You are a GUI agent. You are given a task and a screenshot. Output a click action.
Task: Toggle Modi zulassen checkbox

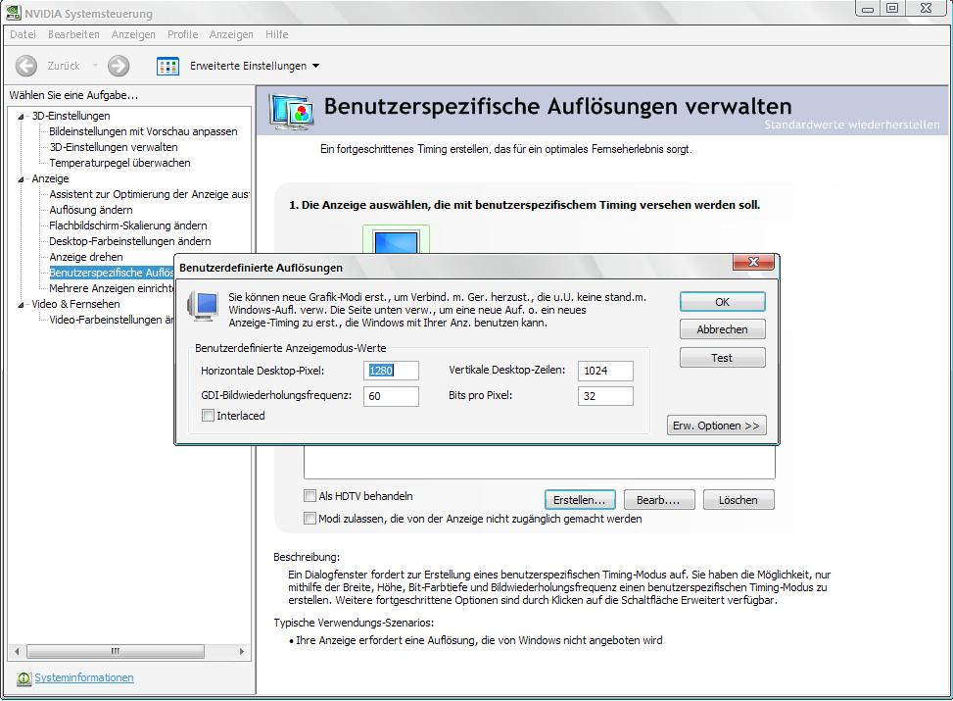click(x=310, y=519)
